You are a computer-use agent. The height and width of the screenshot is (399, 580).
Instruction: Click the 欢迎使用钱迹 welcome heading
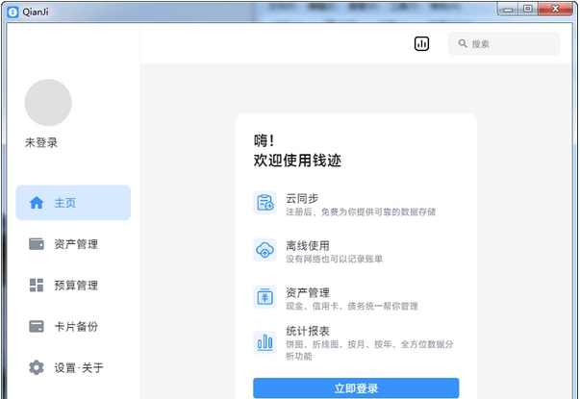[x=297, y=161]
